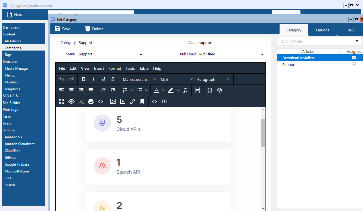This screenshot has width=363, height=211.
Task: Open the Published status dropdown
Action: 231,54
